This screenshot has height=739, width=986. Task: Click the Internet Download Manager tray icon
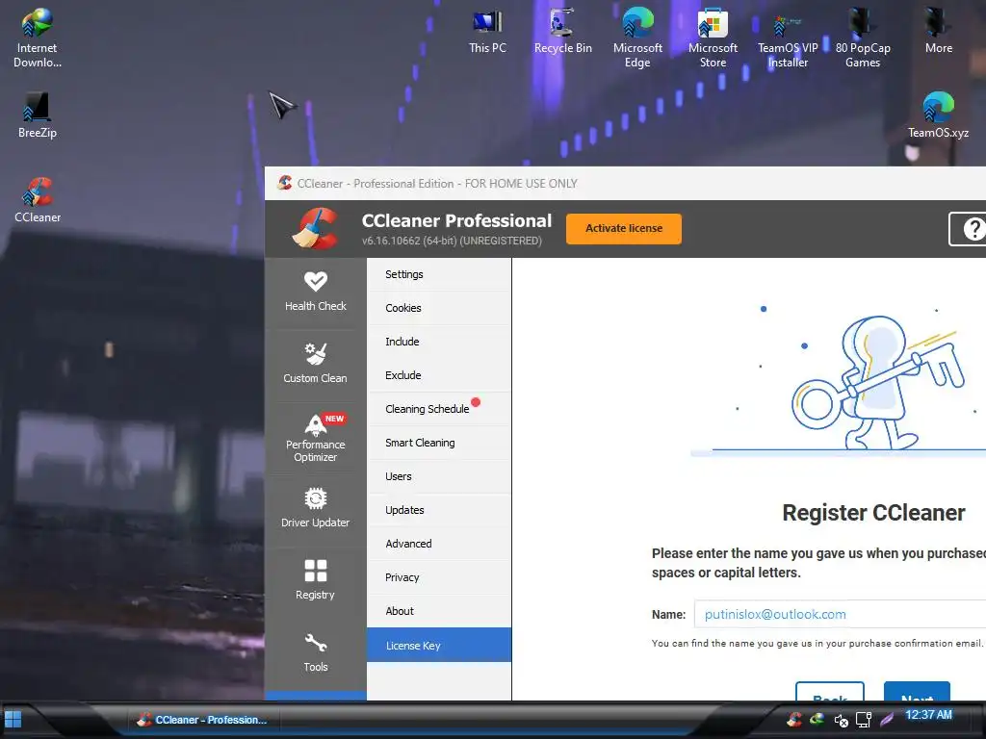(x=817, y=719)
